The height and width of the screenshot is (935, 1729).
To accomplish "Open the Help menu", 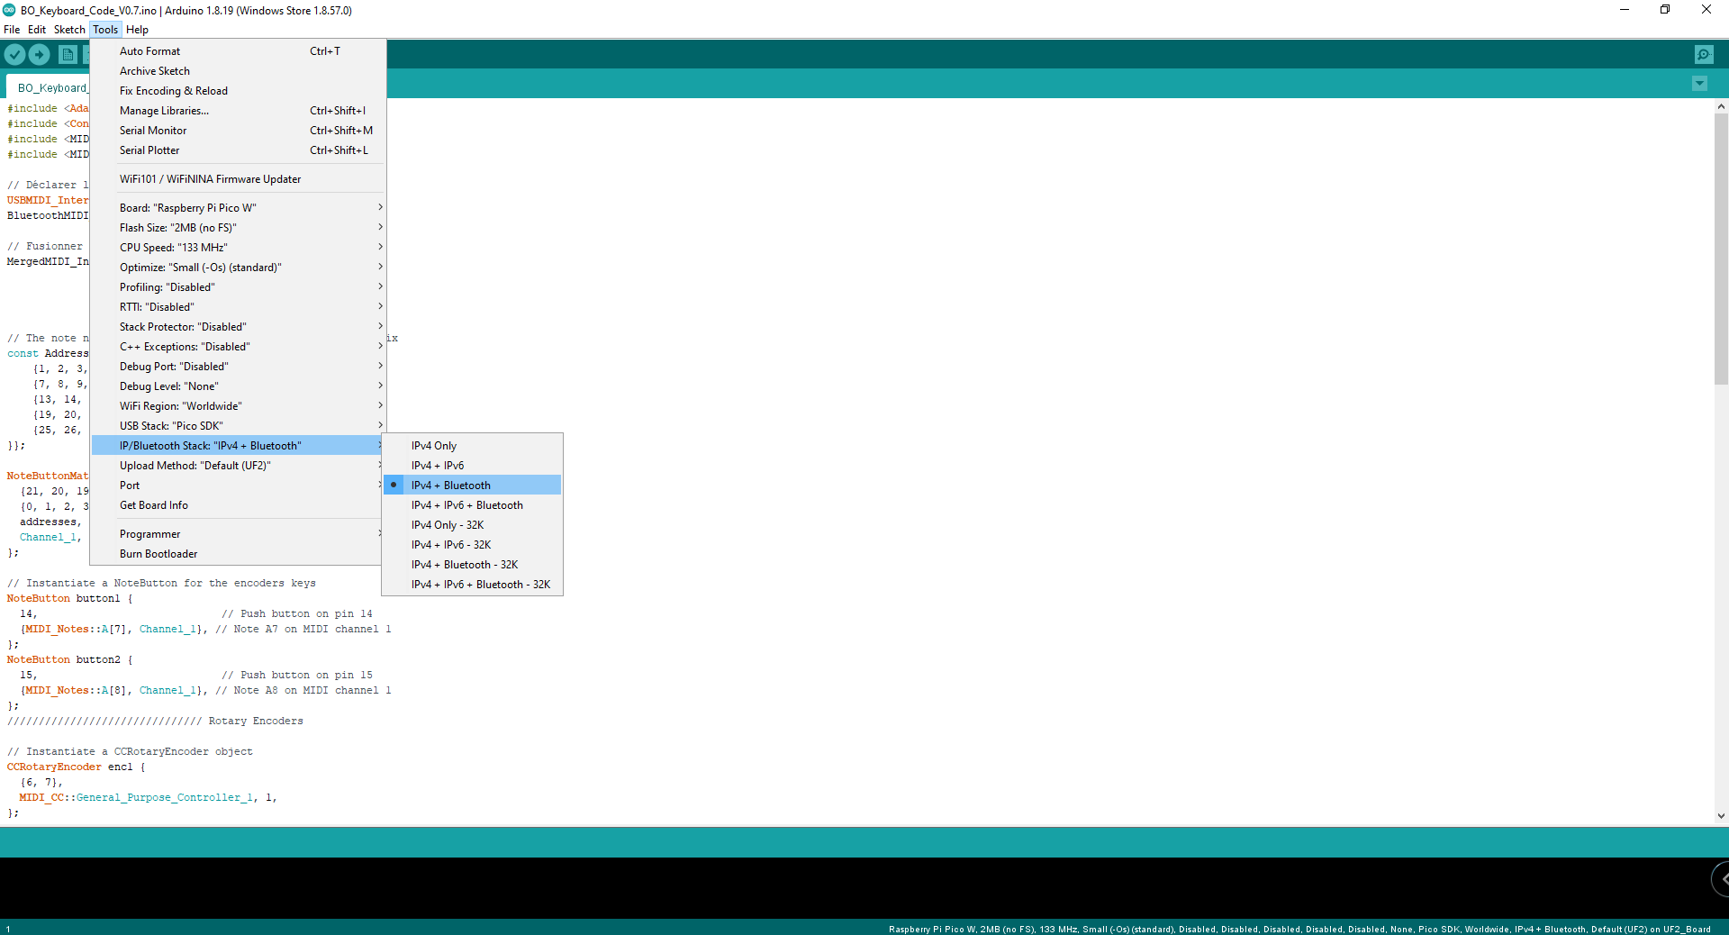I will (137, 30).
